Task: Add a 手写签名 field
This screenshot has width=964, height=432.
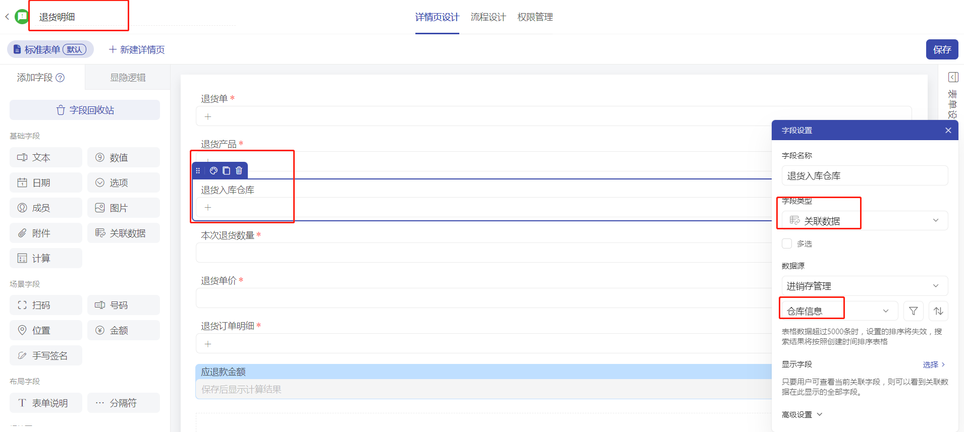Action: 46,355
